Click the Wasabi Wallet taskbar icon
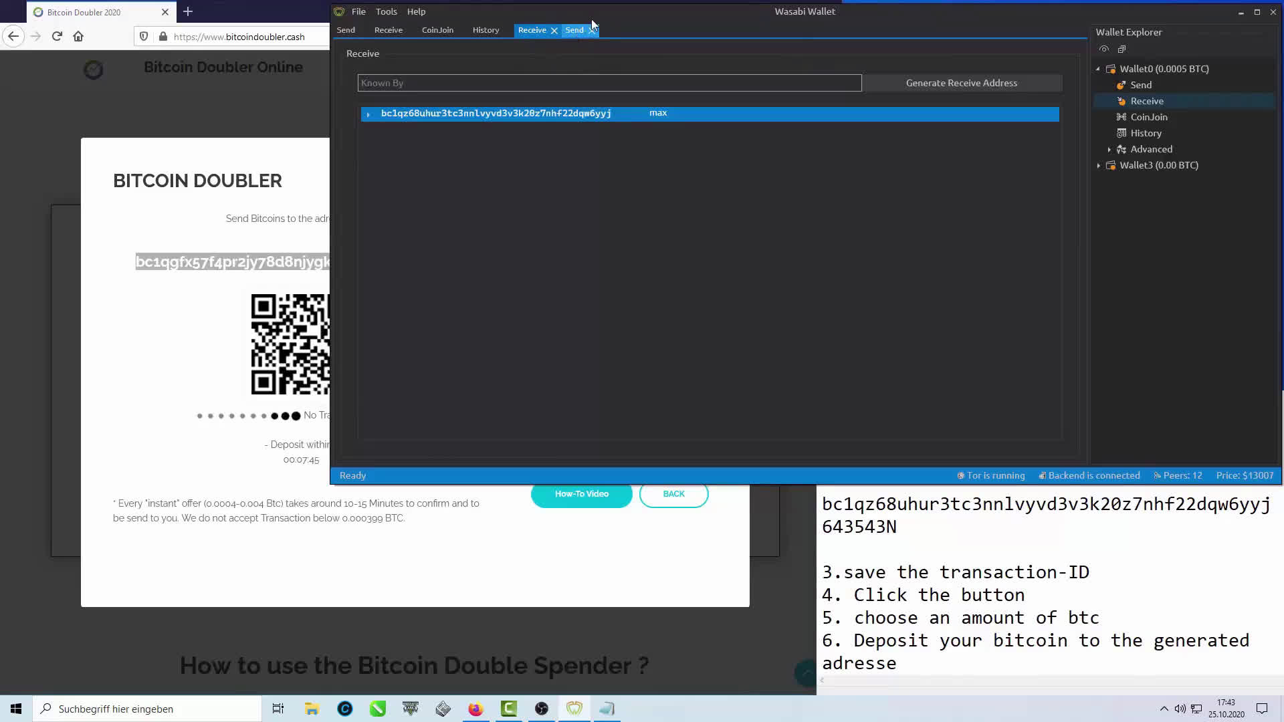The width and height of the screenshot is (1284, 722). pos(574,708)
